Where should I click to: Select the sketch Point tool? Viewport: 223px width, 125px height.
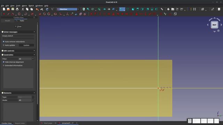[4, 14]
